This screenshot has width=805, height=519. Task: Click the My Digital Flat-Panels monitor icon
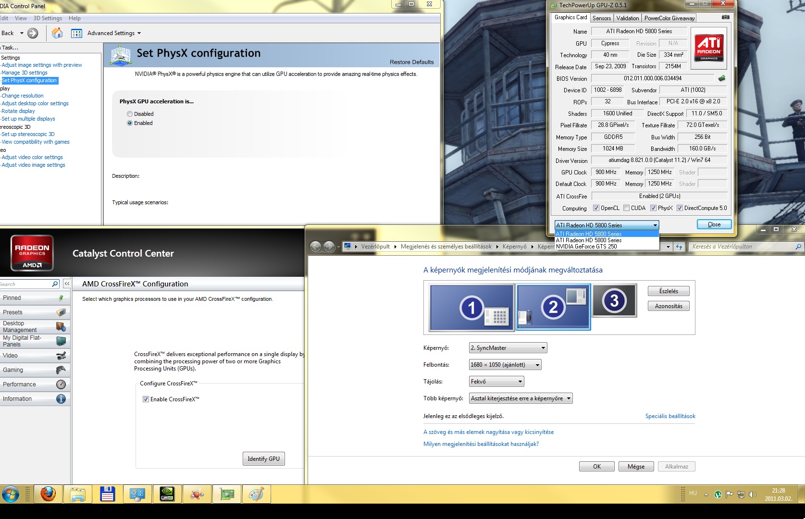click(x=61, y=341)
